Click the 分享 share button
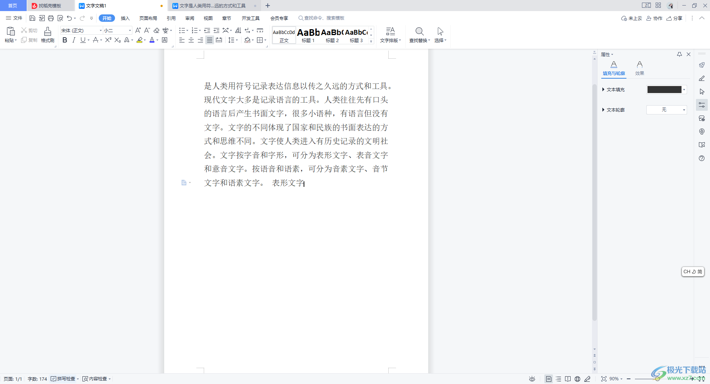Screen dimensions: 710x384 tap(674, 18)
